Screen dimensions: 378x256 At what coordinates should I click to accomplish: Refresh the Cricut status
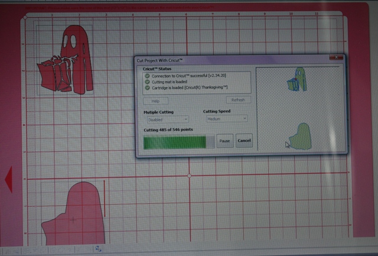[238, 100]
